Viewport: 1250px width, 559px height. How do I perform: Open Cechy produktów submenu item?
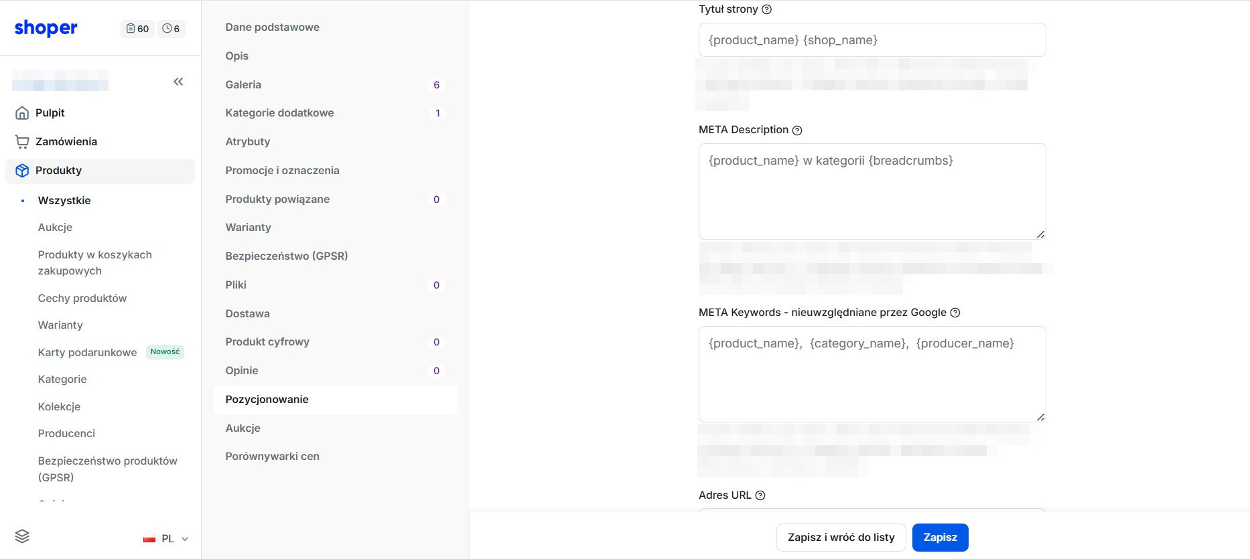coord(82,299)
